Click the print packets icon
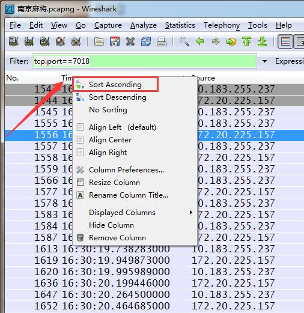Viewport: 304px width, 313px height. click(x=162, y=41)
